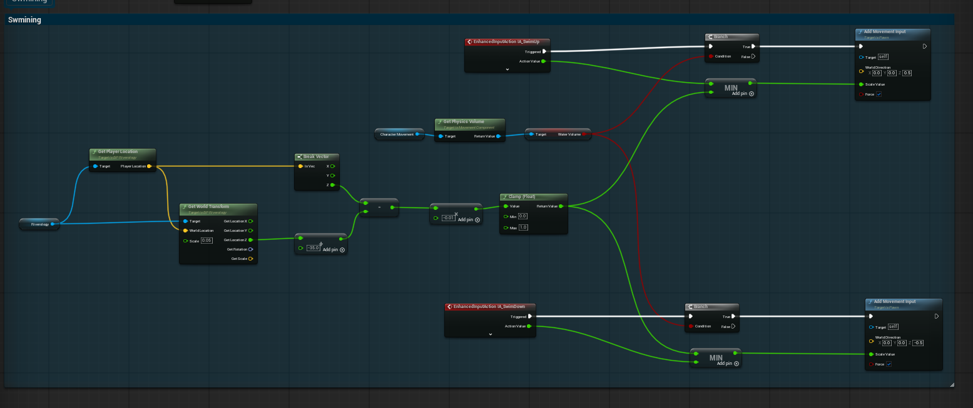Click Add pin plus icon on upper MIN node
Viewport: 973px width, 408px height.
(x=751, y=92)
